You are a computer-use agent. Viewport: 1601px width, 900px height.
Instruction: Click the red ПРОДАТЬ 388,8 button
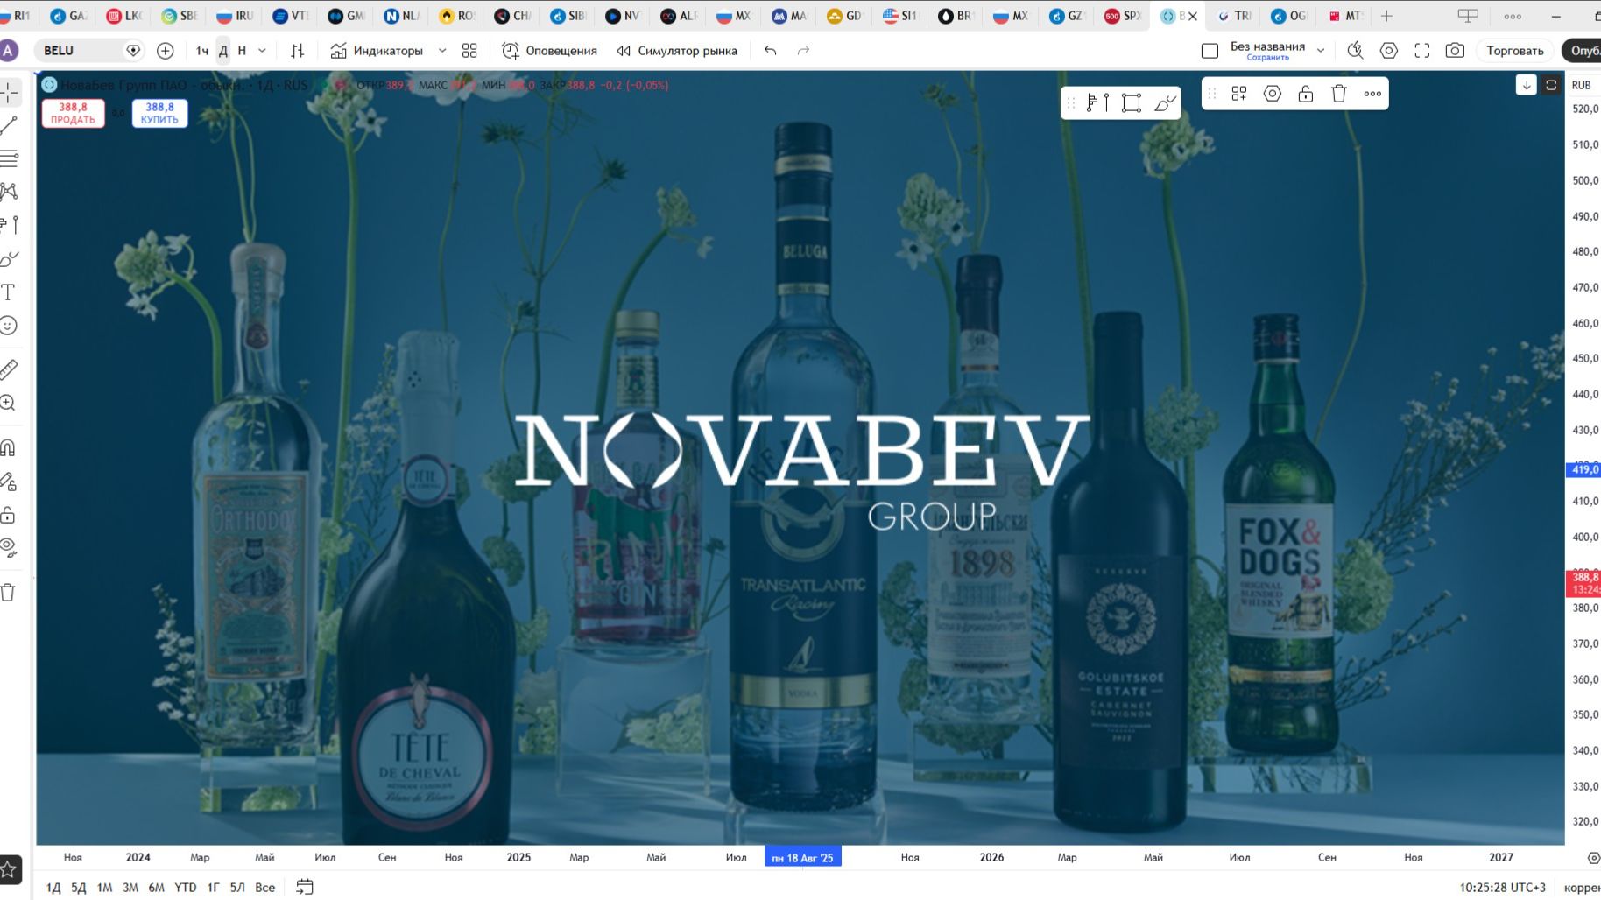click(x=73, y=113)
